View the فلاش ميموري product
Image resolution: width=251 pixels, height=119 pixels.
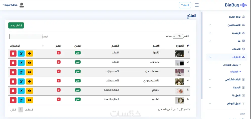tap(29, 81)
